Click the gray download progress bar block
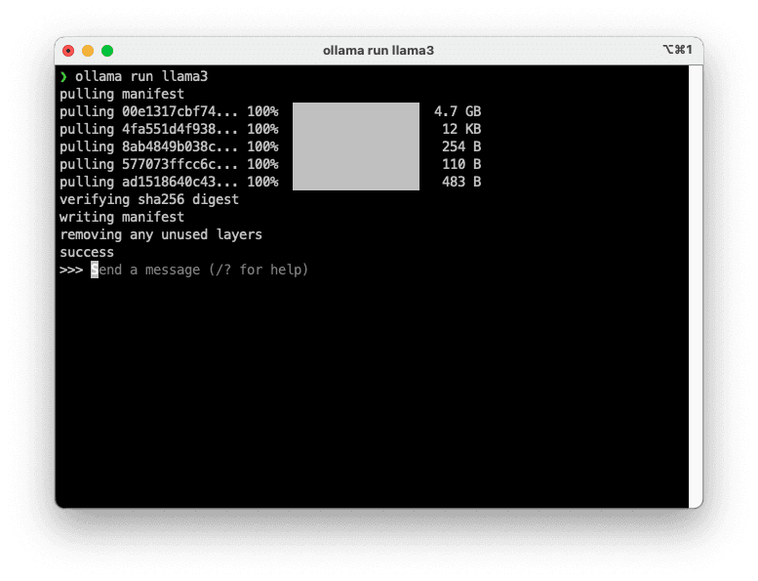Screen dimensions: 758x581 click(x=356, y=146)
